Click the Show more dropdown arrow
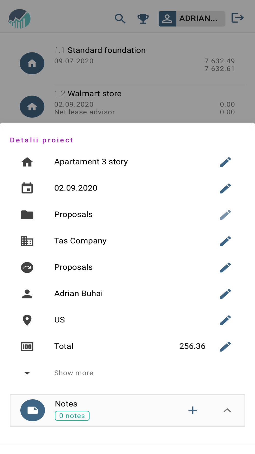 pyautogui.click(x=27, y=373)
